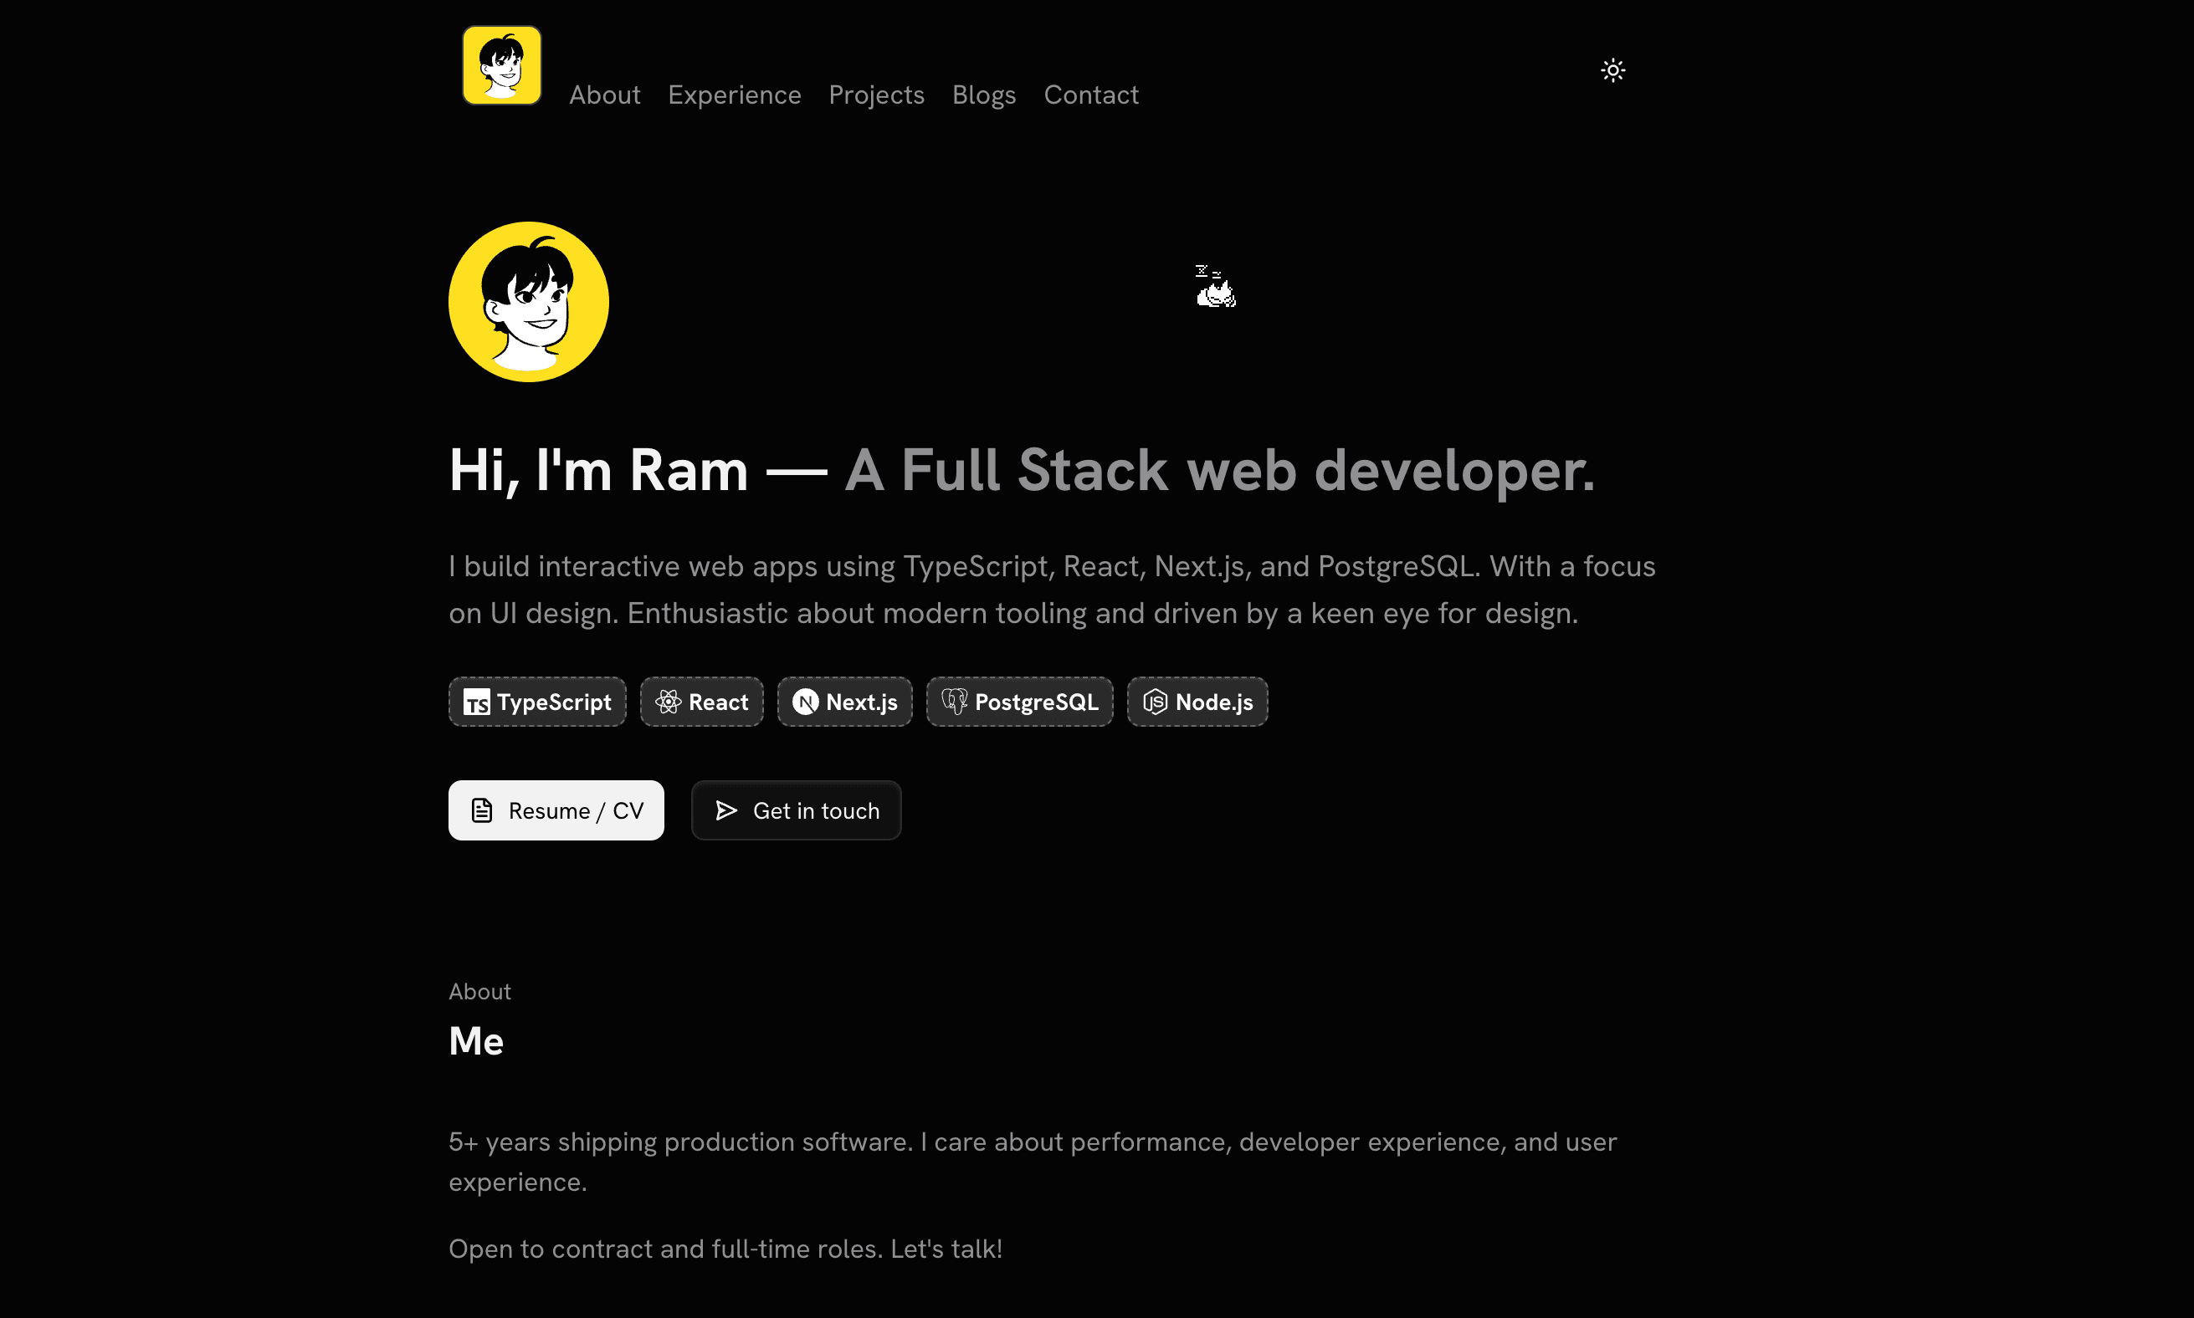Viewport: 2194px width, 1318px height.
Task: Go to the Contact section via navbar
Action: click(x=1091, y=95)
